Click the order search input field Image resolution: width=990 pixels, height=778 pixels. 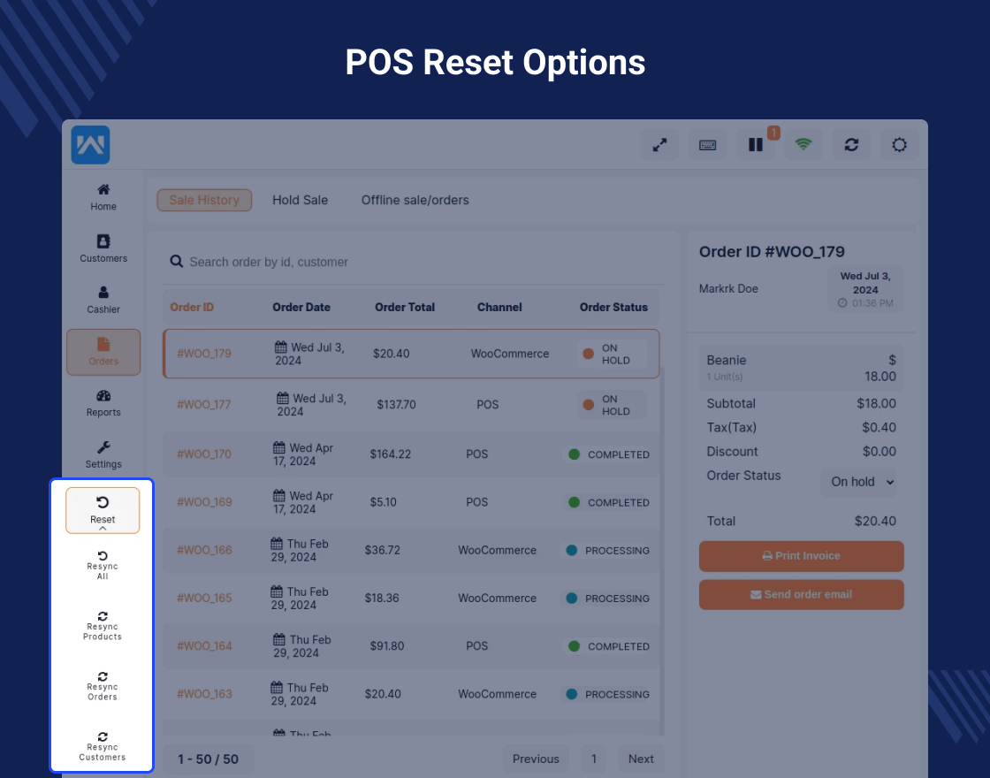coord(354,262)
